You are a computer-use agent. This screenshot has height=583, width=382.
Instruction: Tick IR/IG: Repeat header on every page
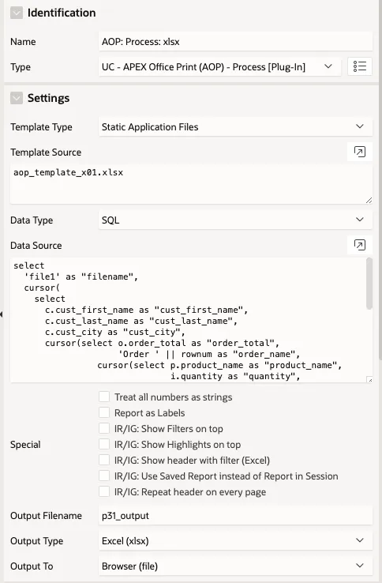click(104, 491)
